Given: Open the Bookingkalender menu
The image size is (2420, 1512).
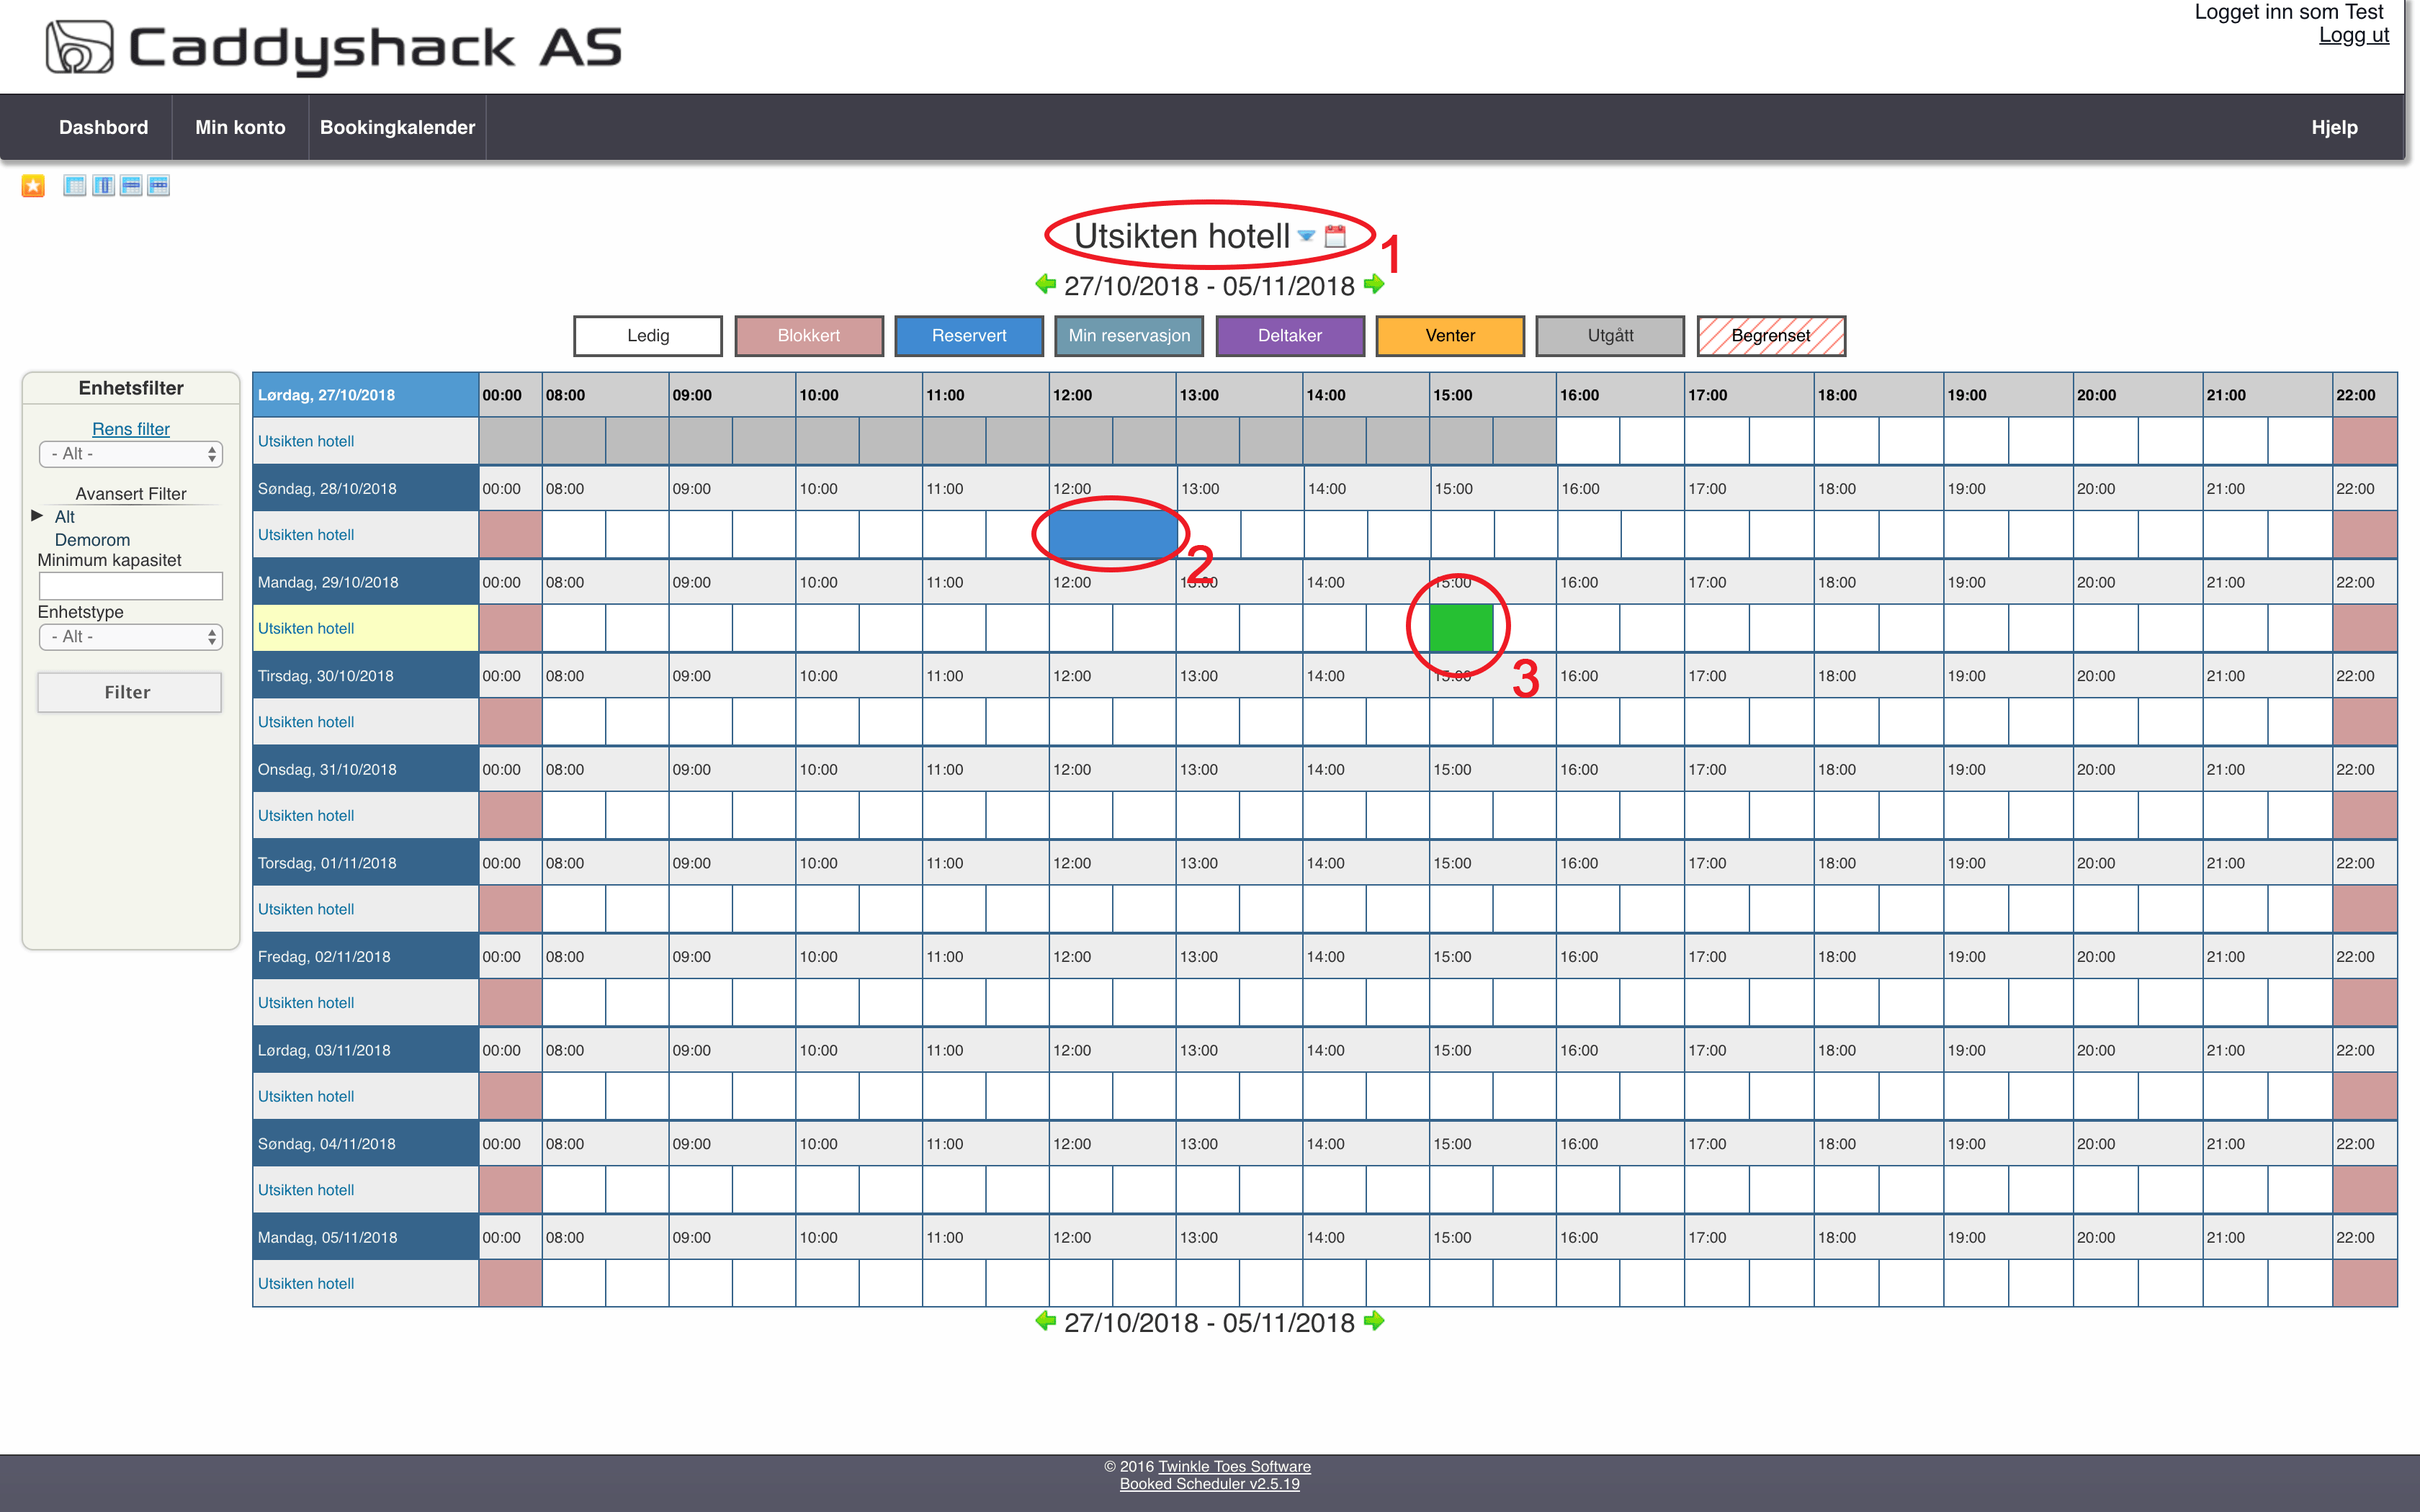Looking at the screenshot, I should point(397,128).
